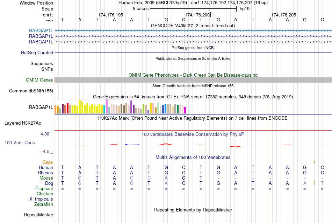Click the Zebrafish alignment row label
This screenshot has width=332, height=223.
pyautogui.click(x=44, y=204)
